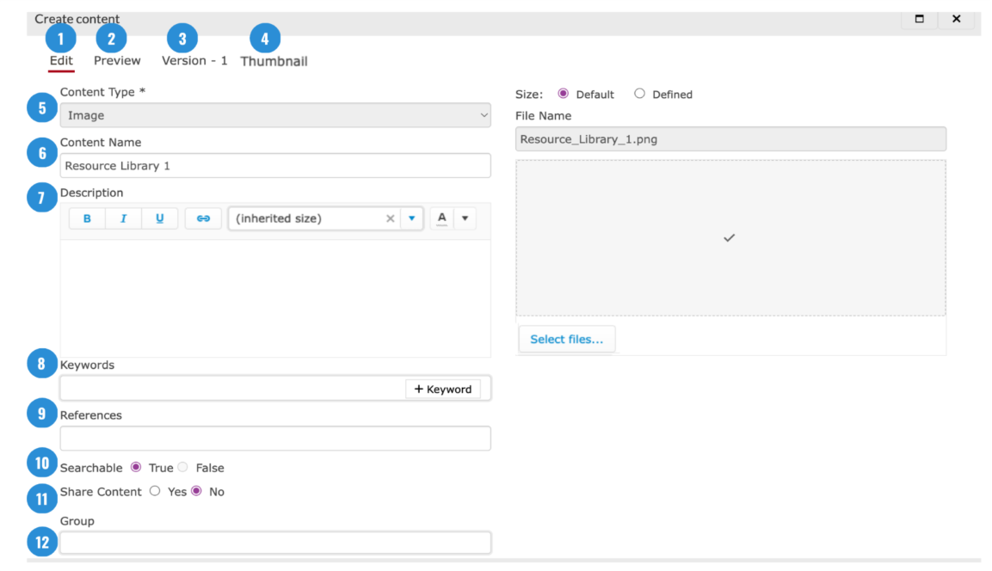Expand the font color picker arrow
The height and width of the screenshot is (571, 992).
(465, 218)
